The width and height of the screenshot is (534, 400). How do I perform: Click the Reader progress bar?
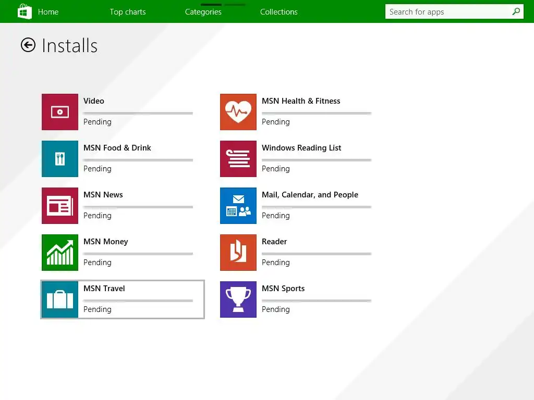[317, 254]
